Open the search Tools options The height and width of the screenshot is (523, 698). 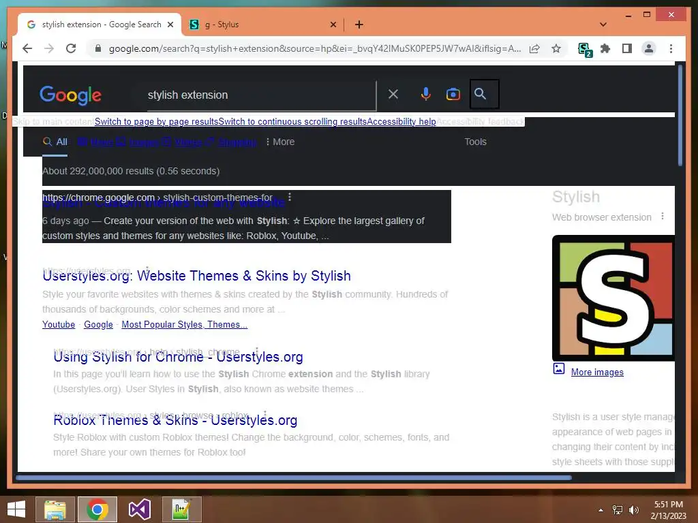click(475, 142)
